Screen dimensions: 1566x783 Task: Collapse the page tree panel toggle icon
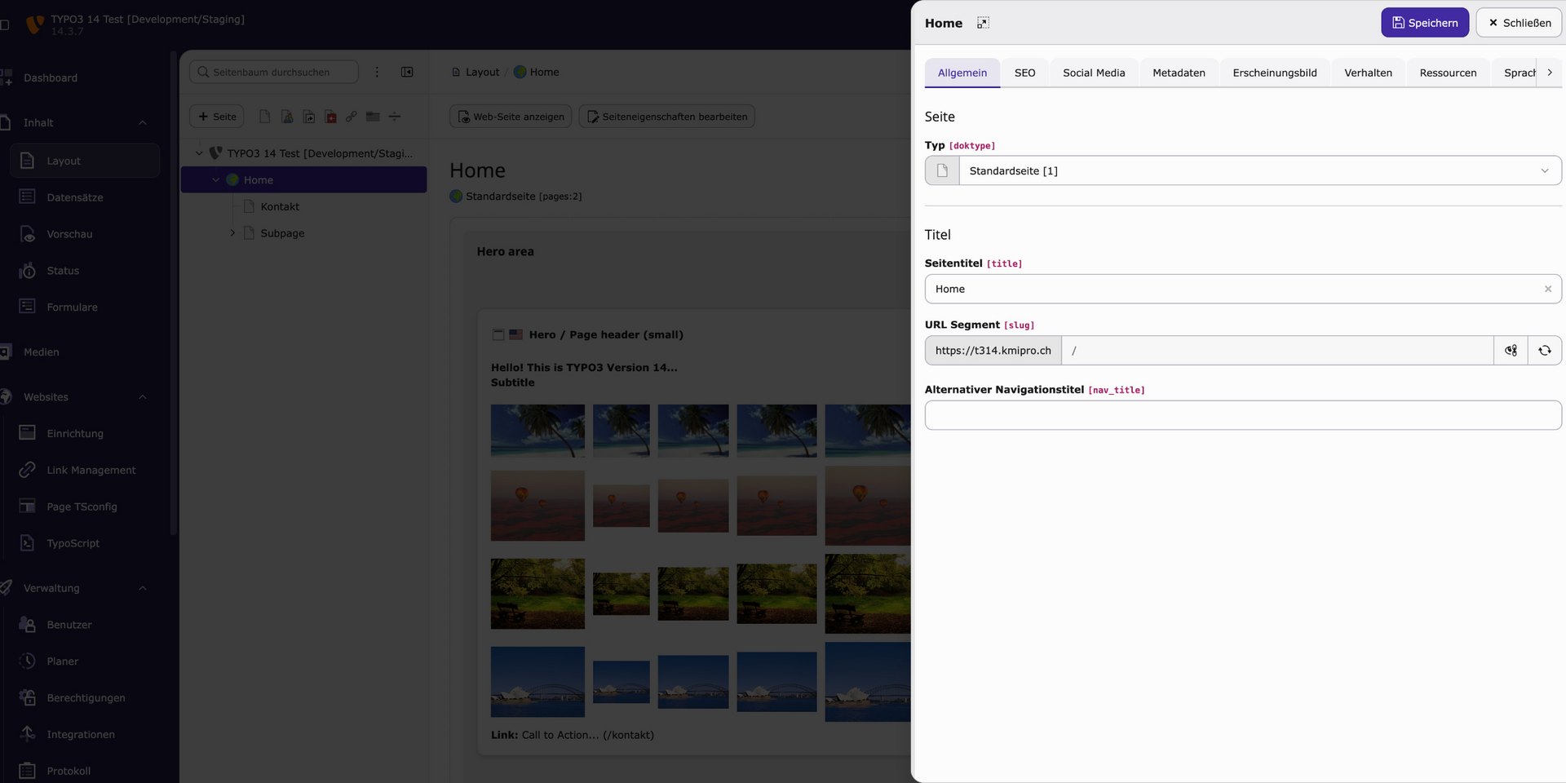(x=407, y=72)
